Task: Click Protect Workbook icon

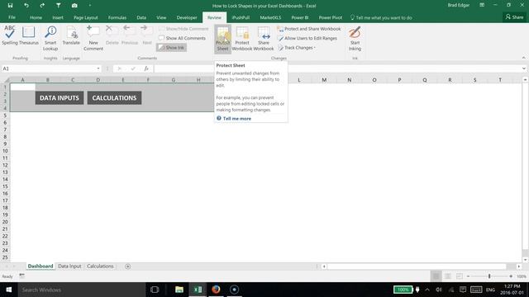Action: click(242, 39)
